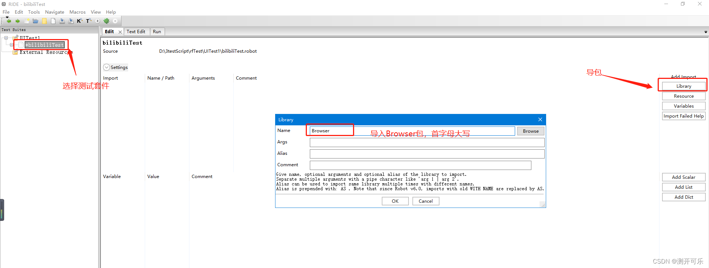The width and height of the screenshot is (709, 268).
Task: Click the Variables import button
Action: click(x=684, y=106)
